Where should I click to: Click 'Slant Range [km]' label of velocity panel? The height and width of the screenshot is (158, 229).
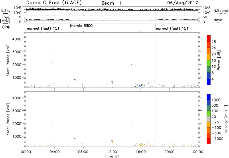coord(8,119)
